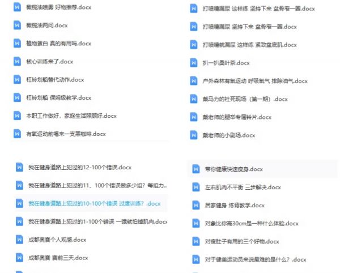The height and width of the screenshot is (273, 340).
Task: Click the file name 橄榄油两问.docx
Action: (x=47, y=25)
